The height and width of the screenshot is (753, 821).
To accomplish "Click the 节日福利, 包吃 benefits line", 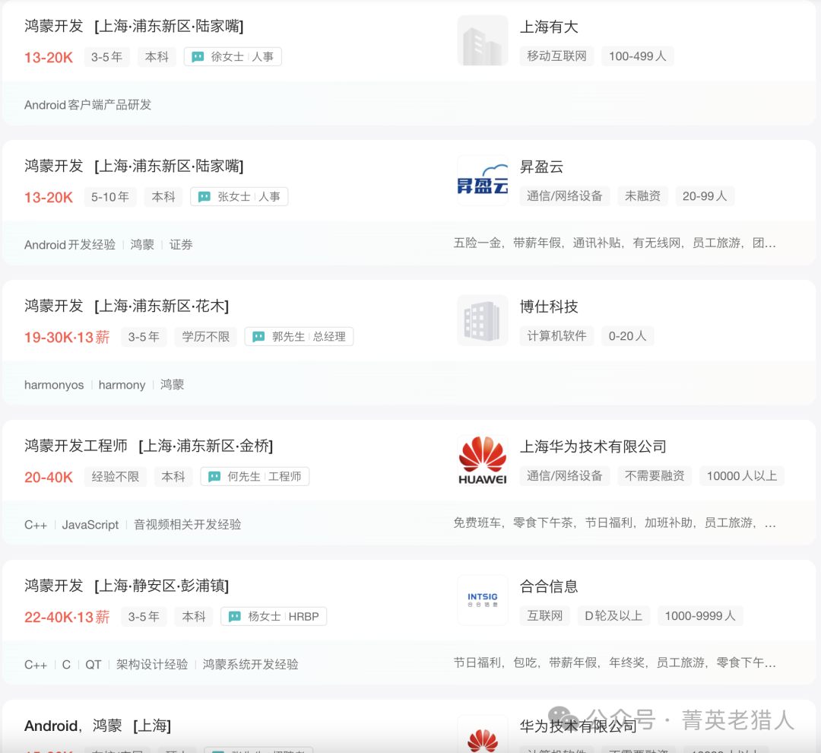I will (615, 663).
